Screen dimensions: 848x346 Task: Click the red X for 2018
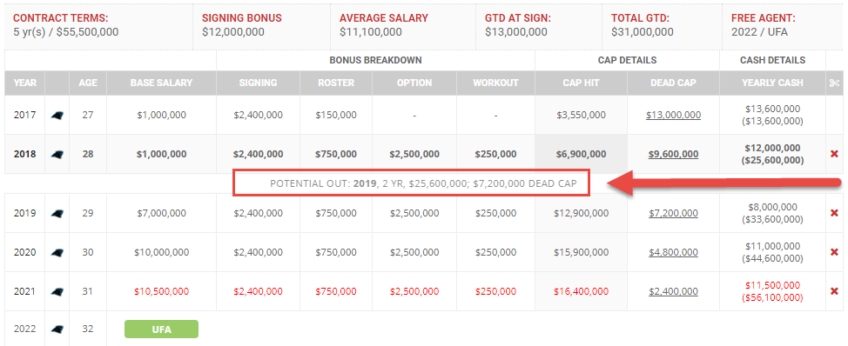[x=834, y=155]
